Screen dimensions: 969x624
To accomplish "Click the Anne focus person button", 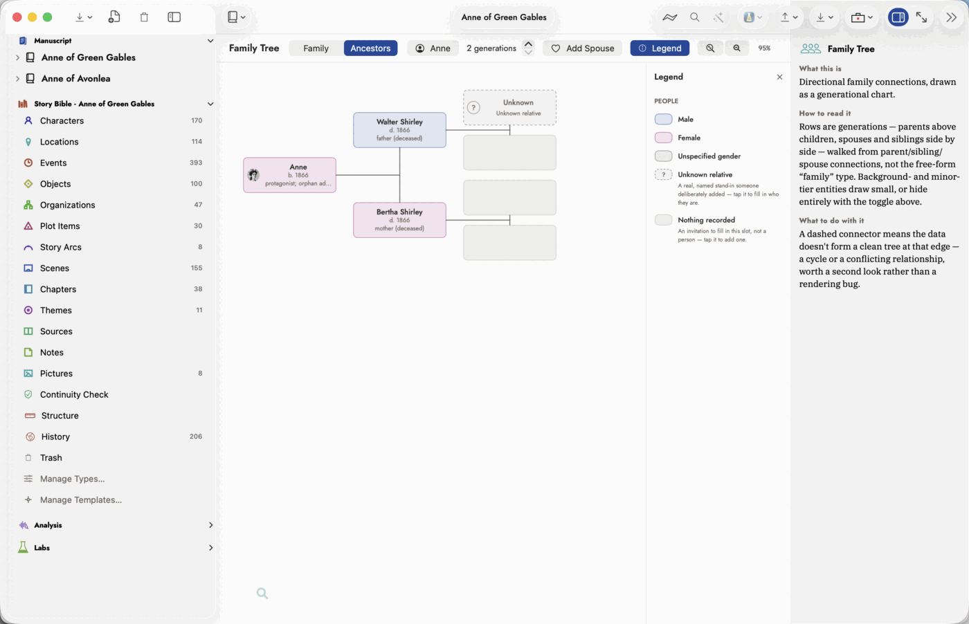I will (x=433, y=48).
